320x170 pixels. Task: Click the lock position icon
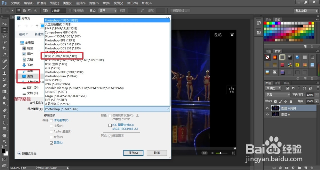pos(285,101)
